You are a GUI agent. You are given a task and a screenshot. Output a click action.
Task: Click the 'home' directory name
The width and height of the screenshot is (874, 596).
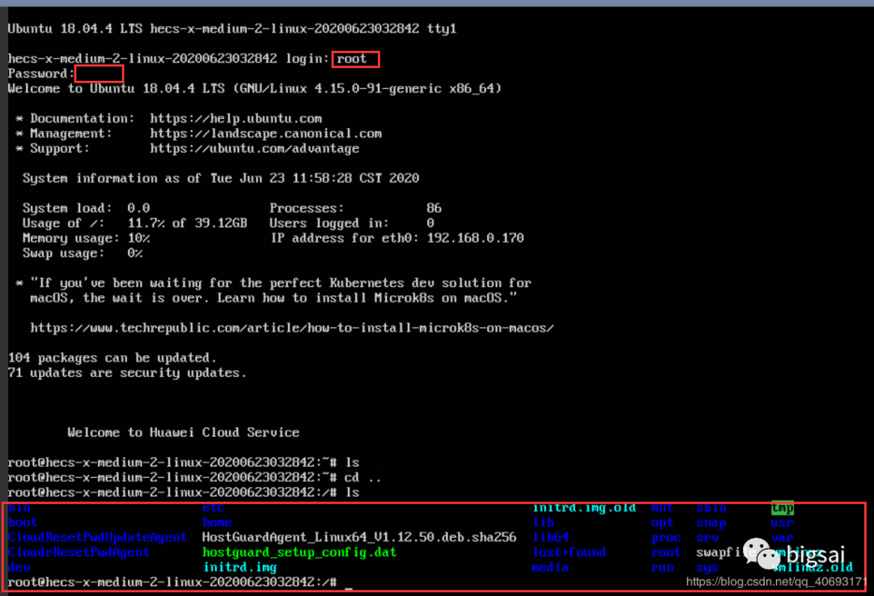tap(218, 523)
